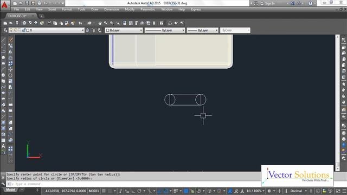Screen dimensions: 347x195
Task: Select the Rectangle draw tool
Action: click(3, 63)
